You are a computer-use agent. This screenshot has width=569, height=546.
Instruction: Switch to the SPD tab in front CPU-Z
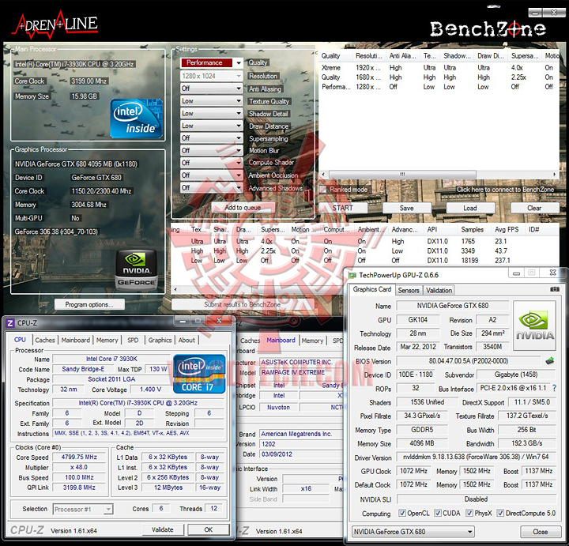tap(133, 340)
